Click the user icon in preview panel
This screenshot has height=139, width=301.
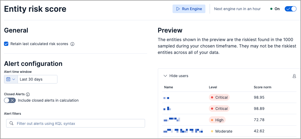click(294, 76)
